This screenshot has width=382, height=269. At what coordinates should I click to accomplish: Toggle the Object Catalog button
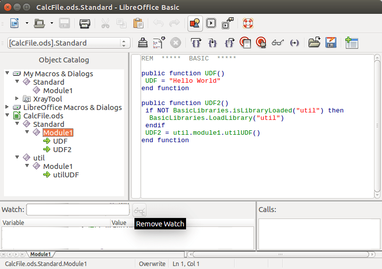(x=195, y=23)
